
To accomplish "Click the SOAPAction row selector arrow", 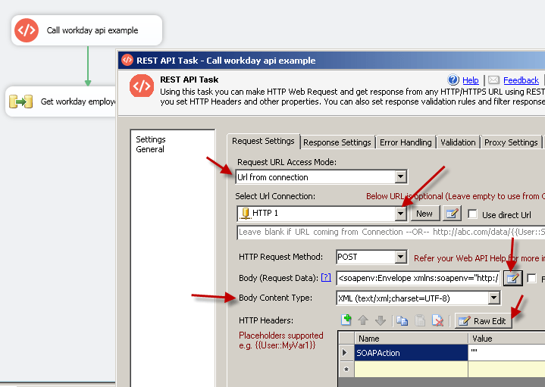I will [x=346, y=353].
